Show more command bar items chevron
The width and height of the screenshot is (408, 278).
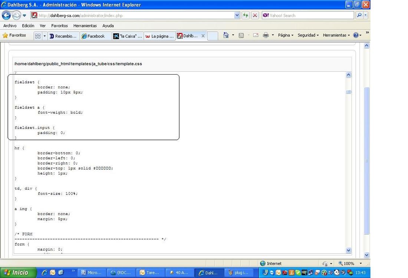point(367,33)
